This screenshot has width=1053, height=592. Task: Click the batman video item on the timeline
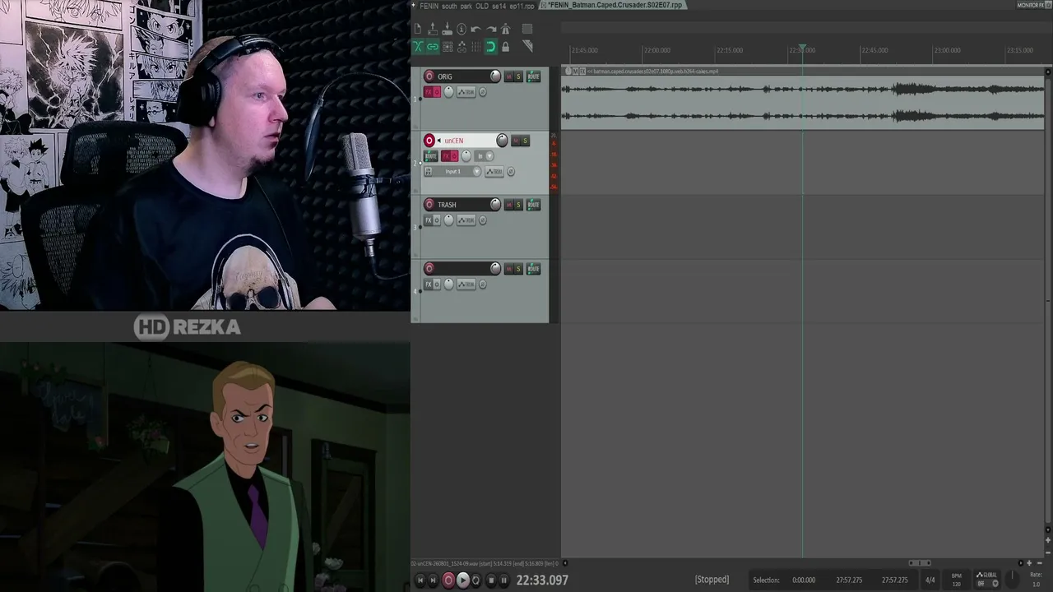pyautogui.click(x=803, y=99)
